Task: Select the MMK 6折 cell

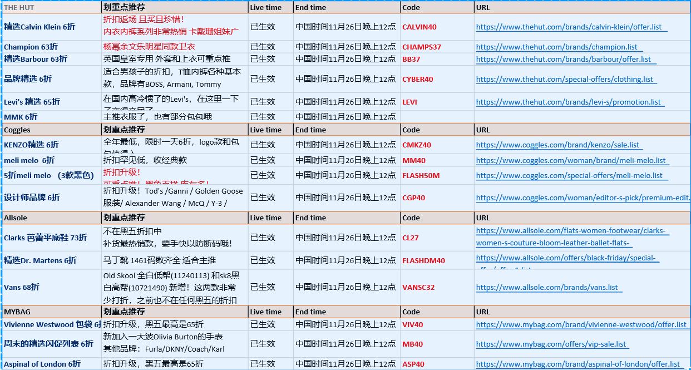Action: pyautogui.click(x=52, y=117)
